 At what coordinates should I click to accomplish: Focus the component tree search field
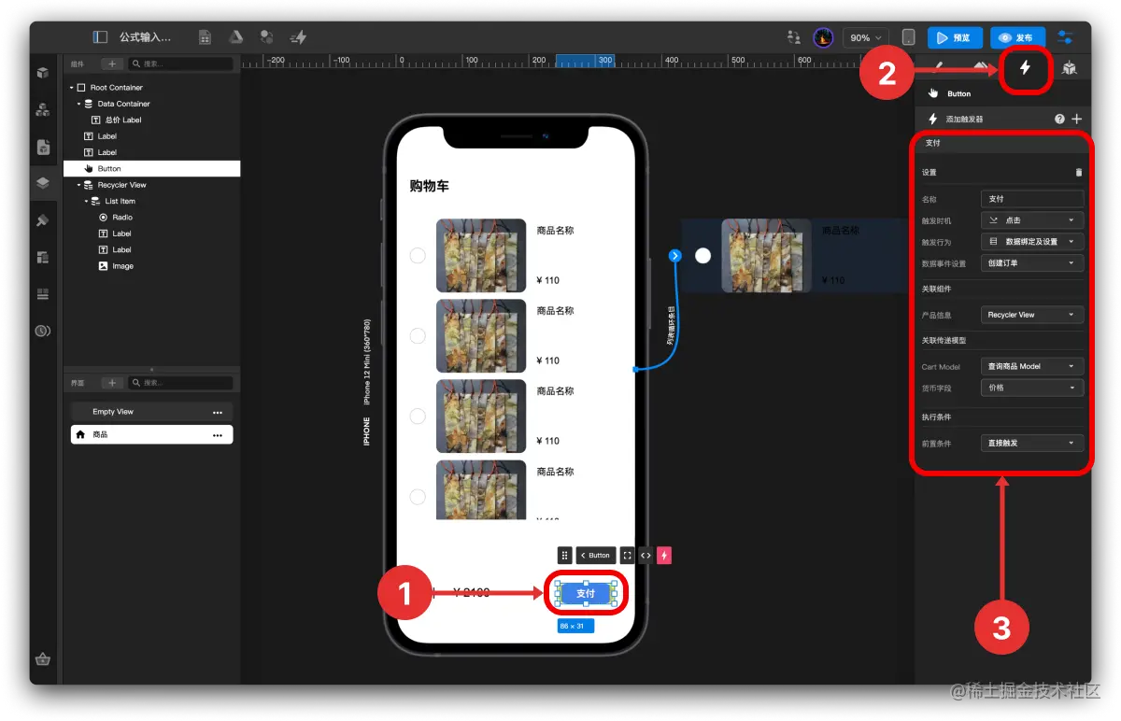(x=180, y=64)
